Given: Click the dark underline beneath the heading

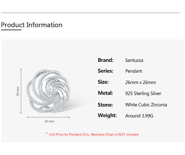Looking at the screenshot, I should tap(11, 30).
